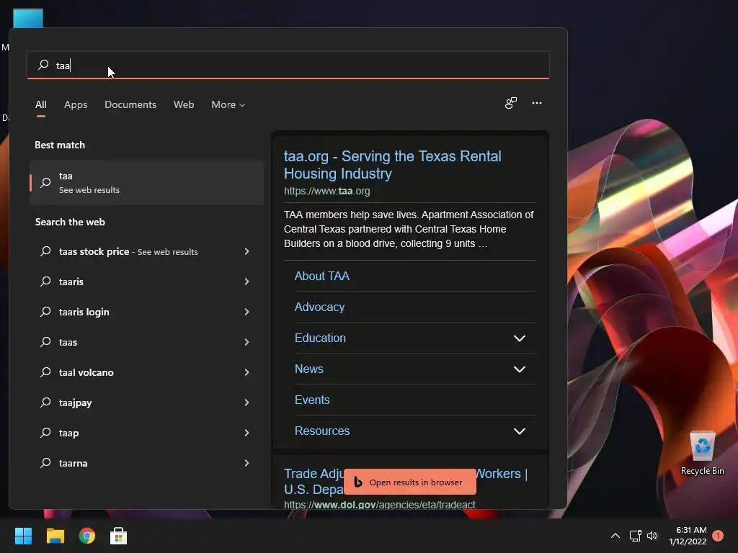Switch to the Web search tab

[184, 104]
